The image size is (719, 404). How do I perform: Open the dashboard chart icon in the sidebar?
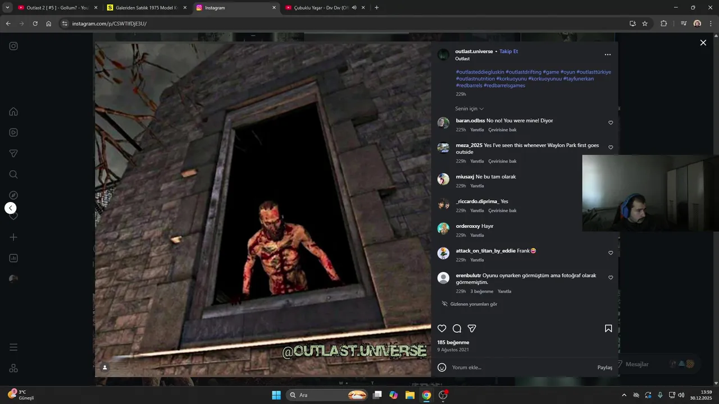[x=13, y=258]
